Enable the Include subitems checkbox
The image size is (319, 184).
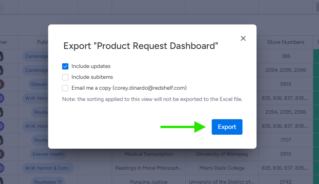click(65, 77)
